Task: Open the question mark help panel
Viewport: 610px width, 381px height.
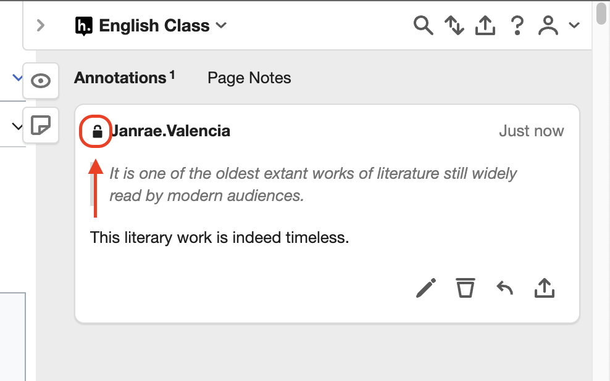Action: tap(517, 26)
